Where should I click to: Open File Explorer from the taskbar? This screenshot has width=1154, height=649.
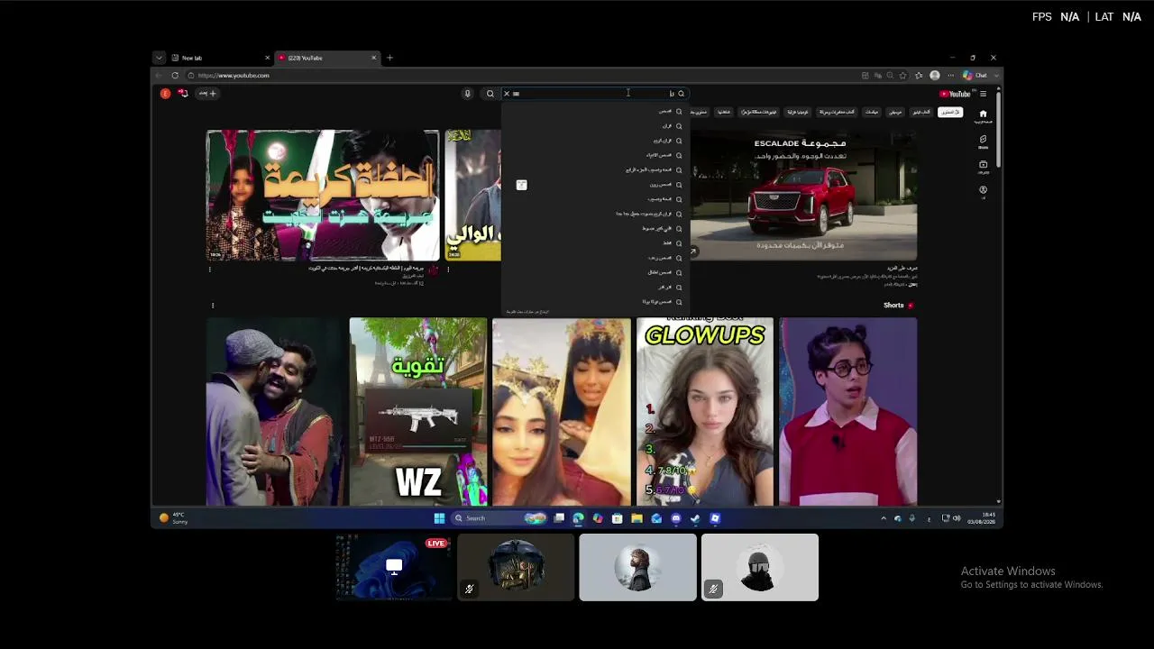point(637,518)
